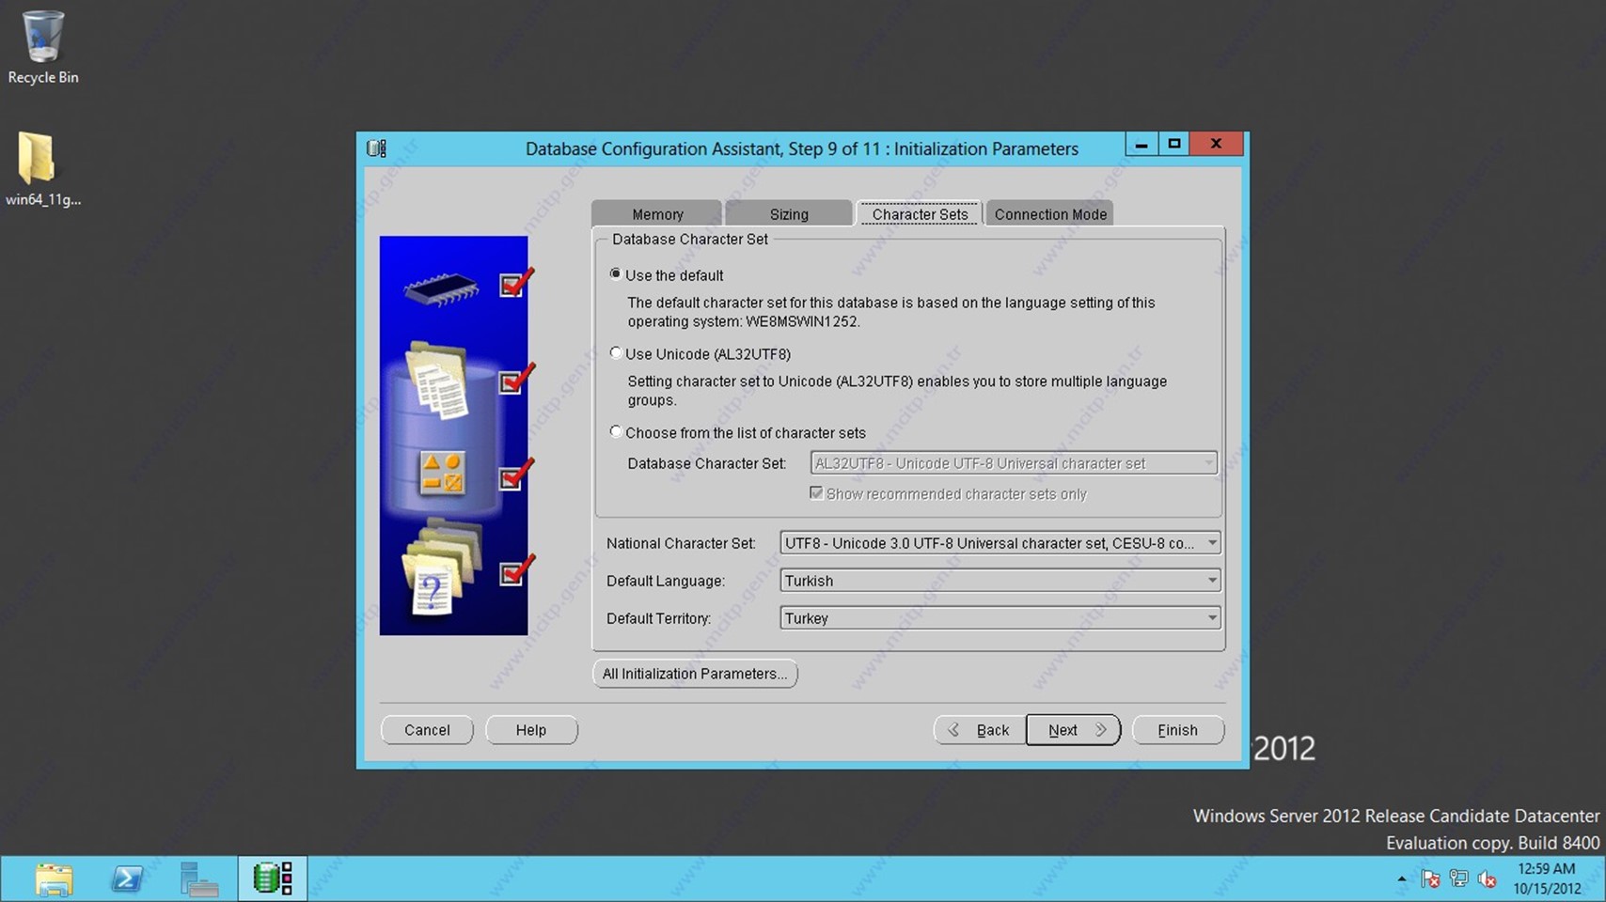The width and height of the screenshot is (1606, 902).
Task: Open All Initialization Parameters
Action: tap(695, 674)
